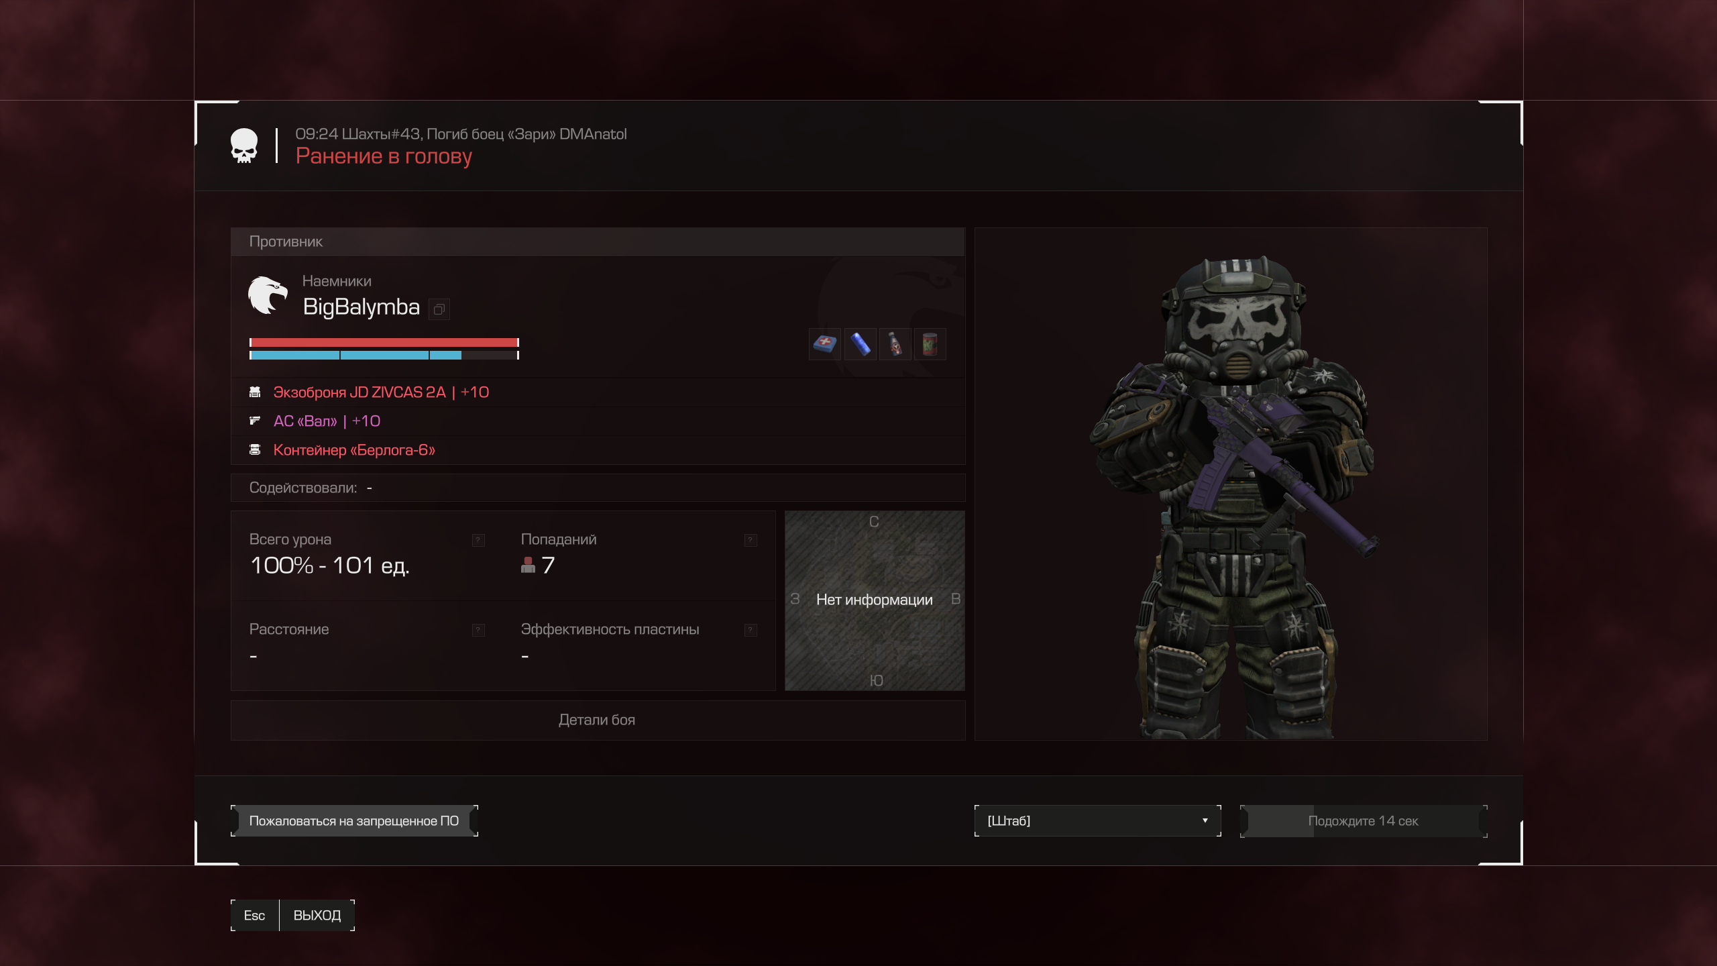Image resolution: width=1717 pixels, height=966 pixels.
Task: Click the weapon icon beside АС «Вал»
Action: [255, 421]
